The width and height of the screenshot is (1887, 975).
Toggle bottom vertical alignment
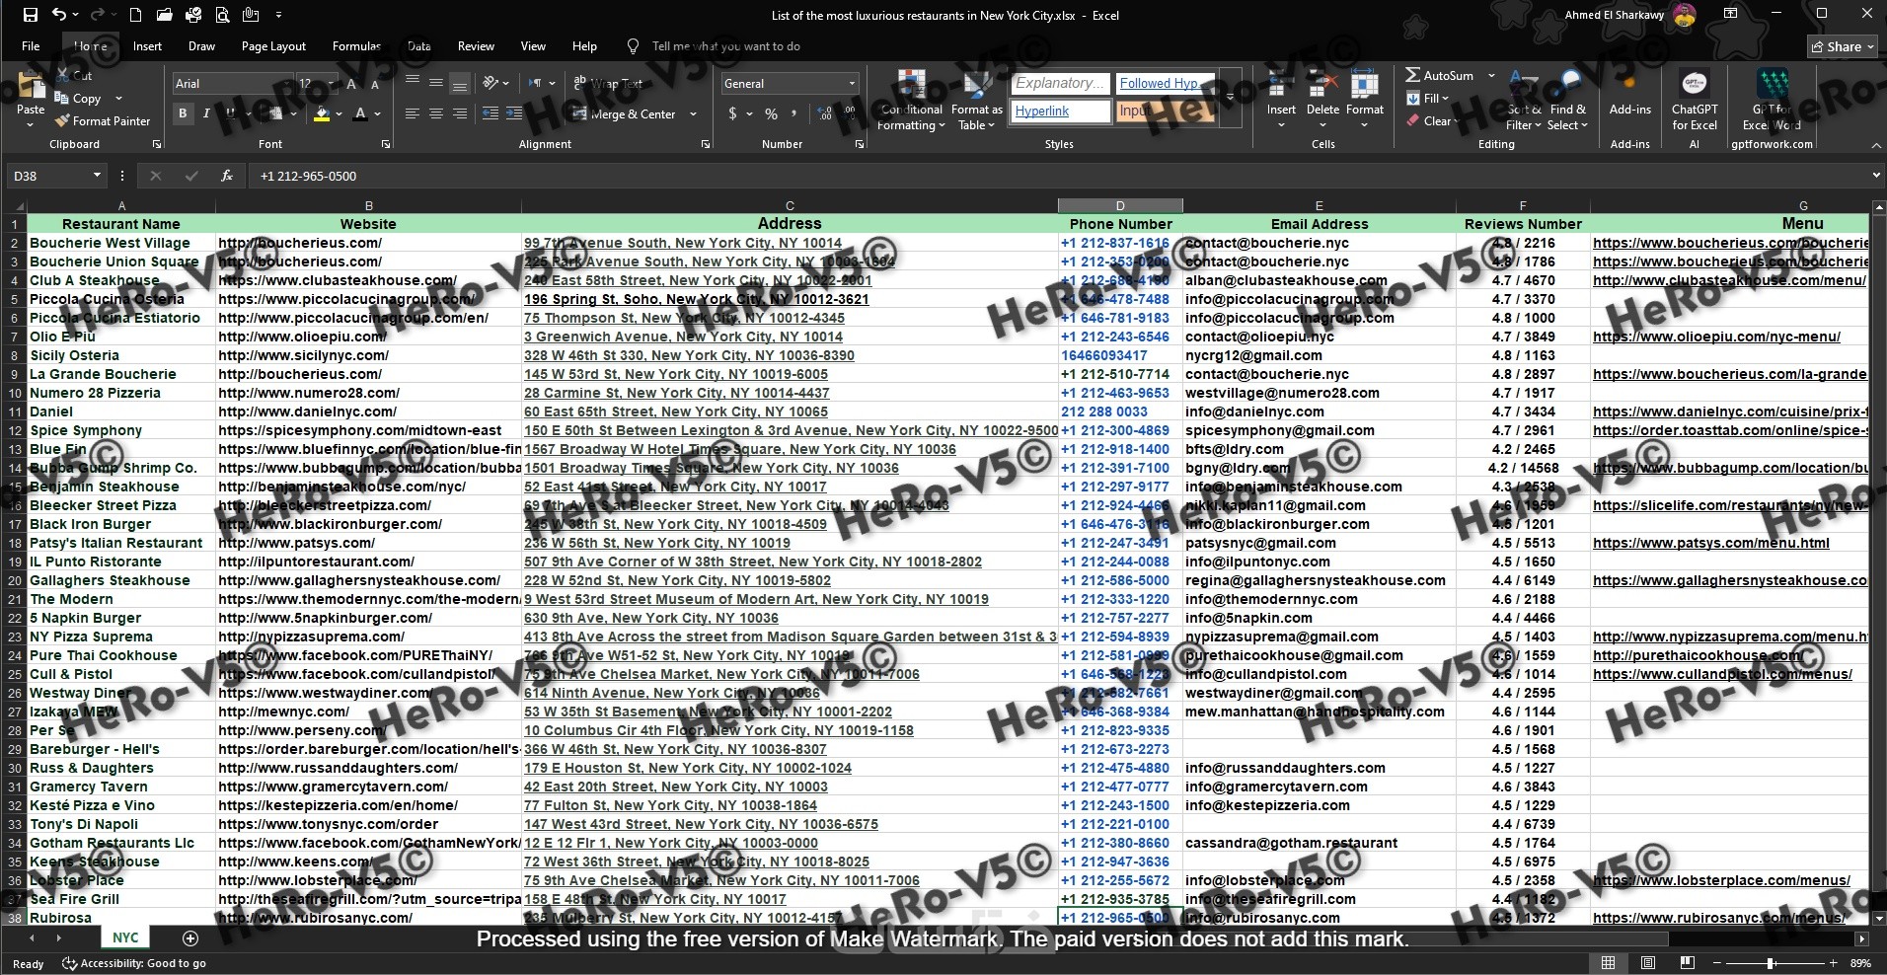point(459,84)
